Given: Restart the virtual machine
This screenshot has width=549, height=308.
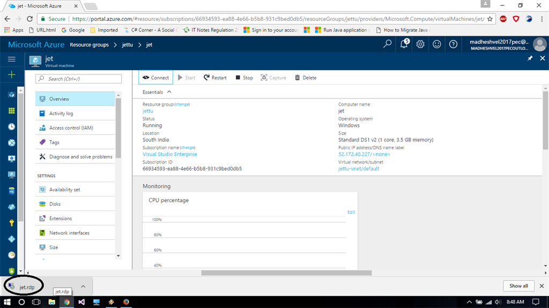Looking at the screenshot, I should 215,78.
